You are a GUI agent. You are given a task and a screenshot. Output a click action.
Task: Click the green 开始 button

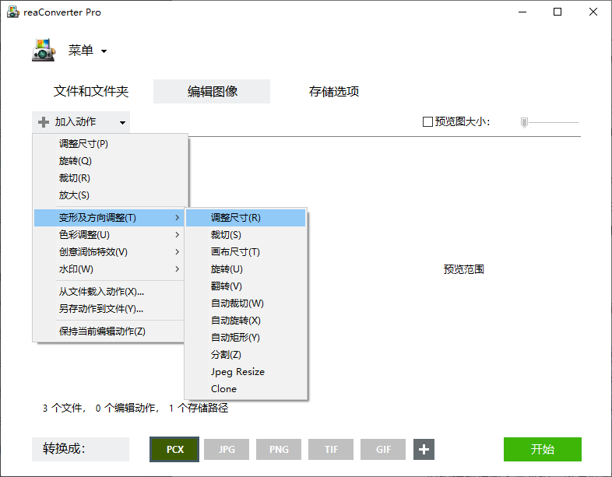[543, 449]
